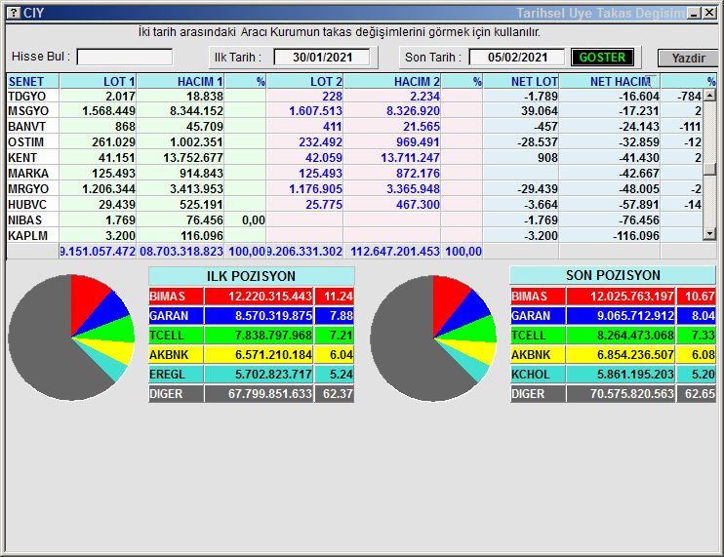Click the table scrollbar thumb
The width and height of the screenshot is (724, 557).
709,169
